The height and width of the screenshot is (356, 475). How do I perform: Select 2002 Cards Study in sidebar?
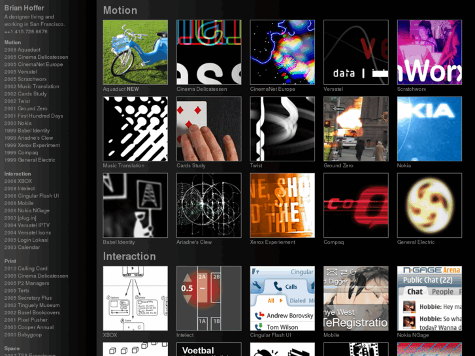tap(25, 93)
